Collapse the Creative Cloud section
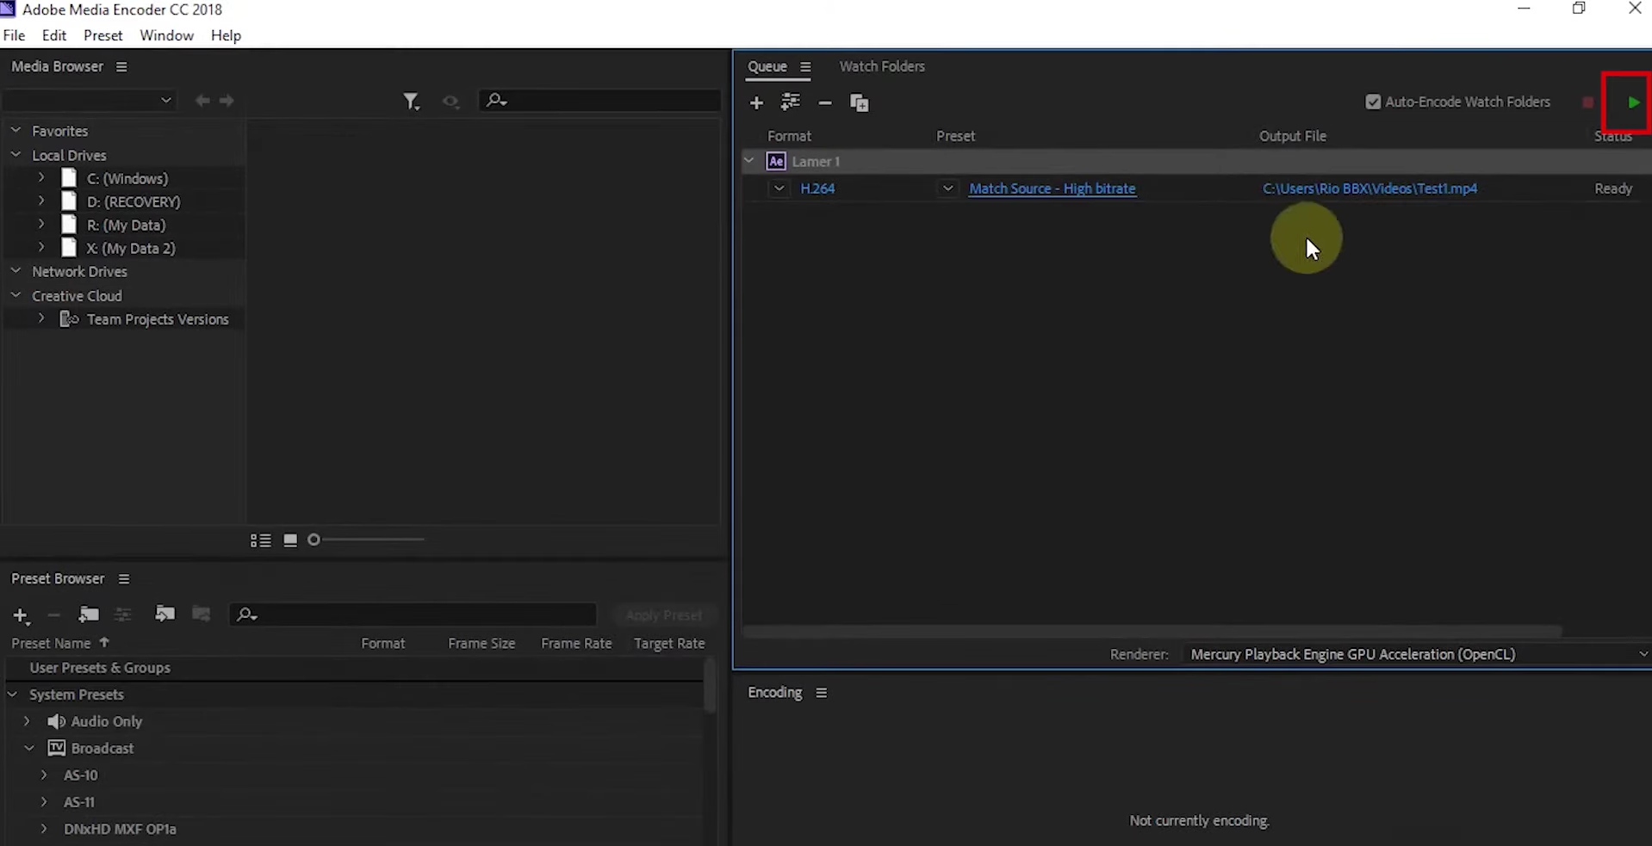Screen dimensions: 1652x846 (16, 294)
